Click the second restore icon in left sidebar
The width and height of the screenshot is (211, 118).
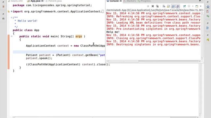(3, 14)
